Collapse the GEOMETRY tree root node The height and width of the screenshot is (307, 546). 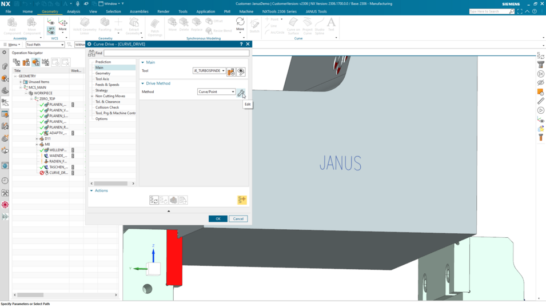[15, 76]
